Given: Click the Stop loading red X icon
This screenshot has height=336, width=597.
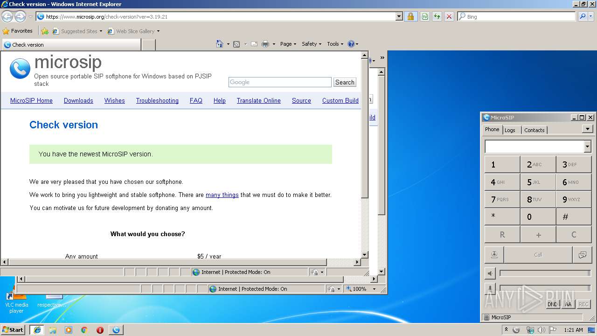Looking at the screenshot, I should [x=449, y=16].
